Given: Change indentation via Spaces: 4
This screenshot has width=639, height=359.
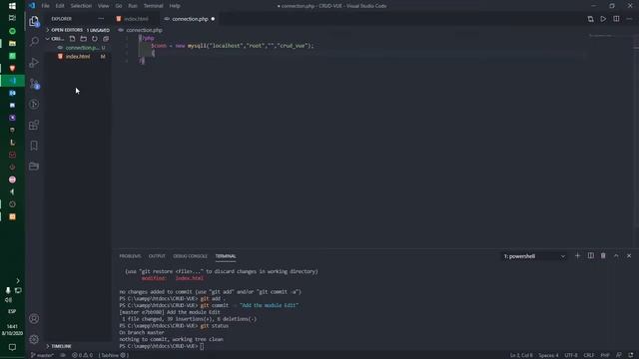Looking at the screenshot, I should [548, 355].
